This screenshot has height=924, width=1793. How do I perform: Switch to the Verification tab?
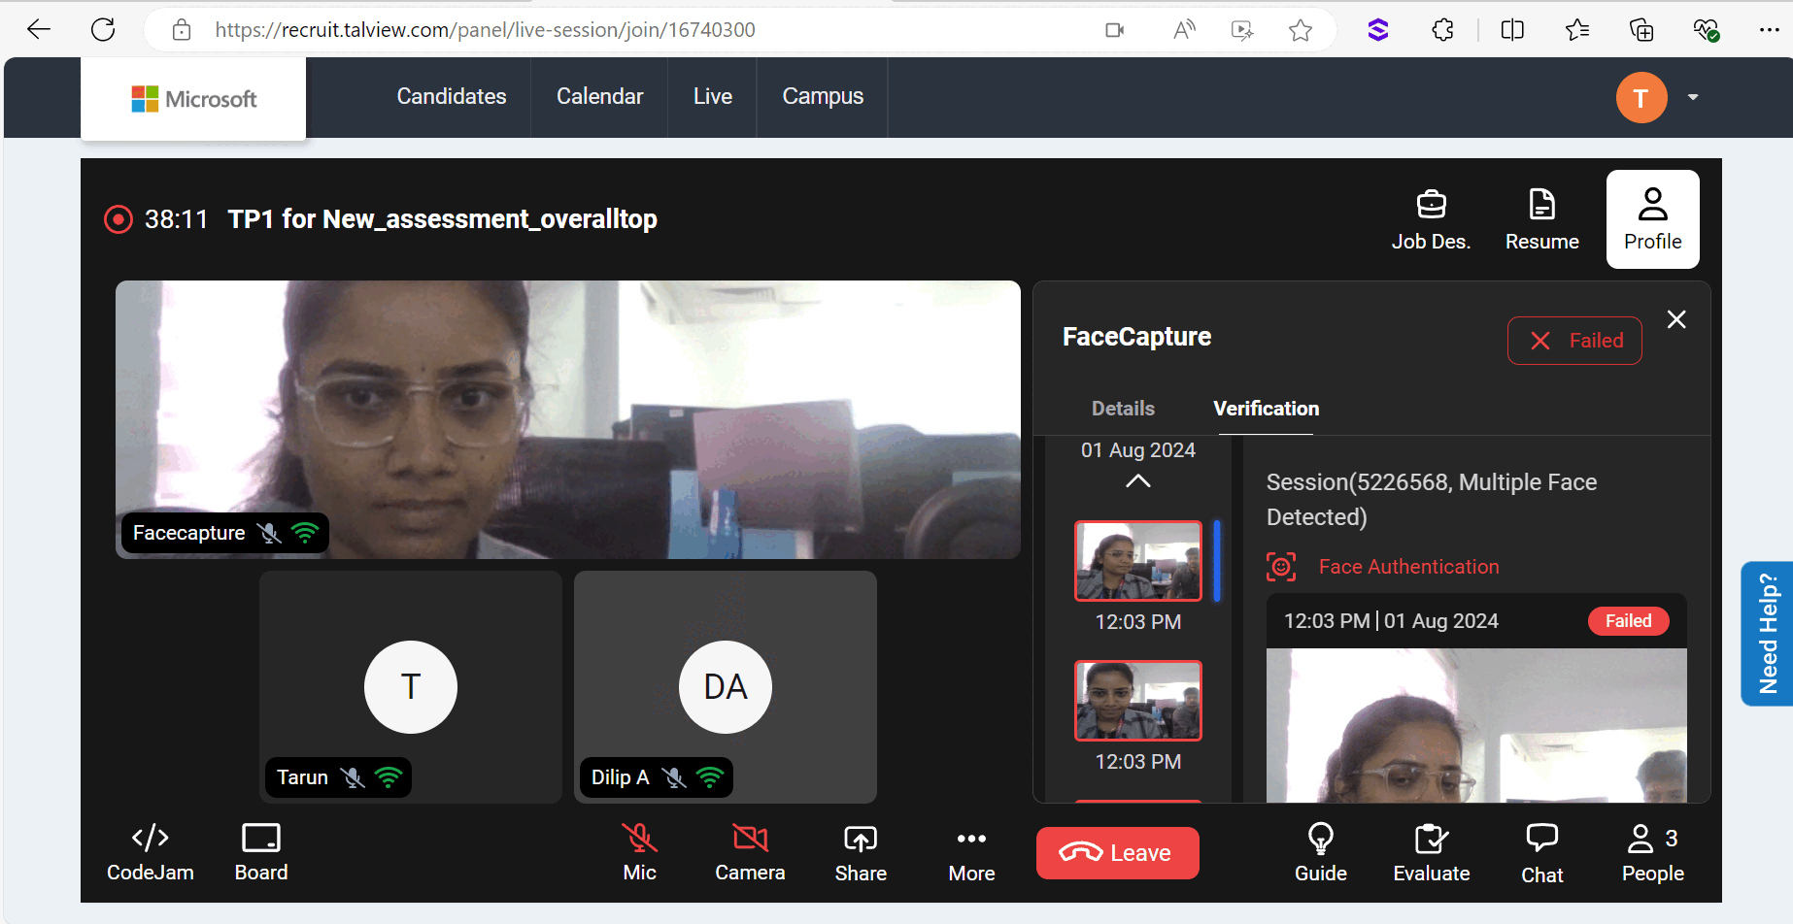(1266, 409)
